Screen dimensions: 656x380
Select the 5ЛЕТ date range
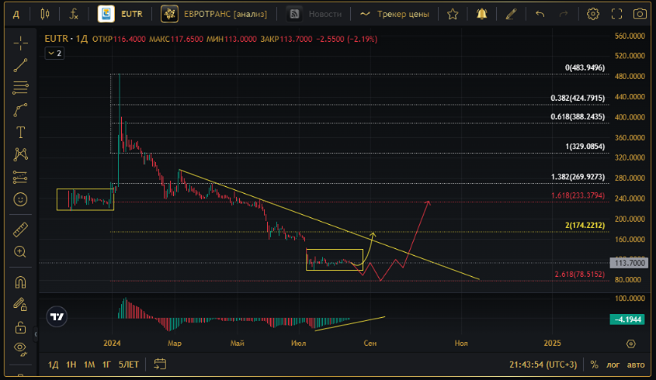[x=128, y=364]
